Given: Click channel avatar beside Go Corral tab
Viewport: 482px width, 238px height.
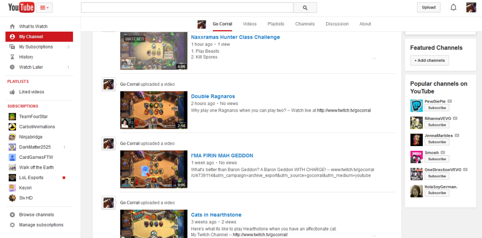Looking at the screenshot, I should [x=201, y=24].
